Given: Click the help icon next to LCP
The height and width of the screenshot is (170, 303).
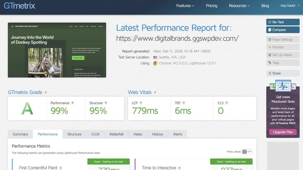Looking at the screenshot, I should [x=141, y=103].
